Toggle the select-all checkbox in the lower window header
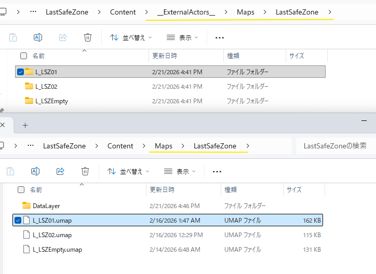 pos(21,190)
